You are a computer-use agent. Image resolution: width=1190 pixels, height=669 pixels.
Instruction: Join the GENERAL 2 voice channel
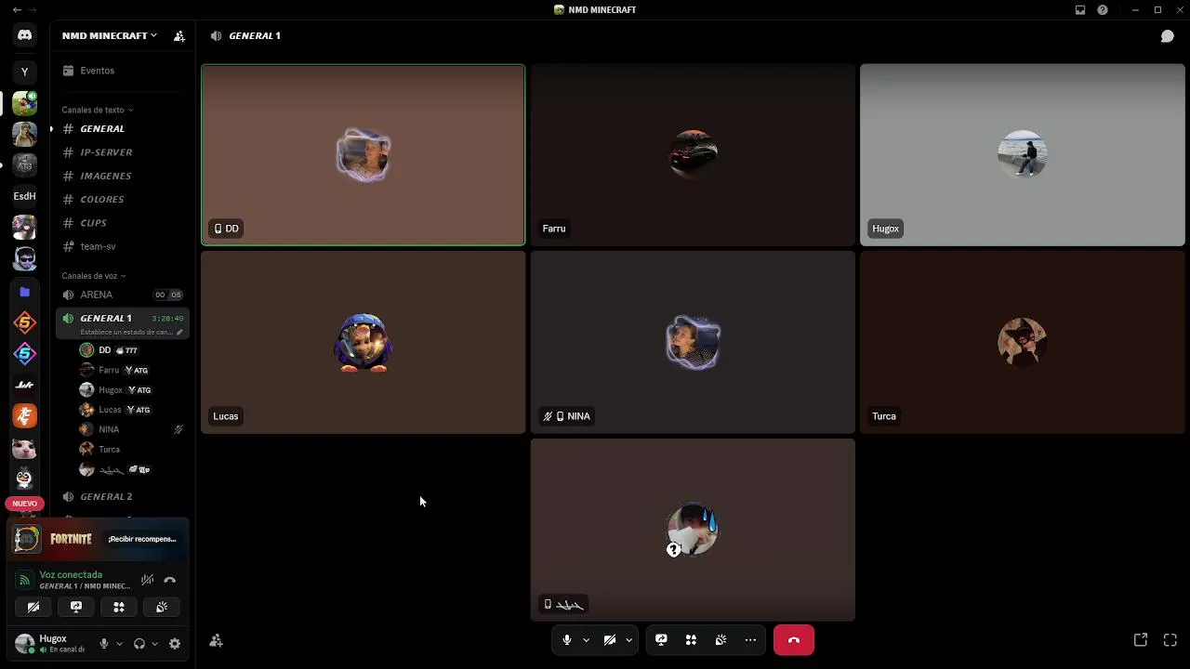122,497
